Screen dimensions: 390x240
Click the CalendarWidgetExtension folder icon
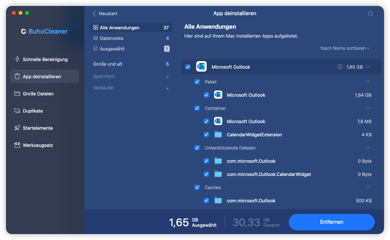click(x=218, y=134)
